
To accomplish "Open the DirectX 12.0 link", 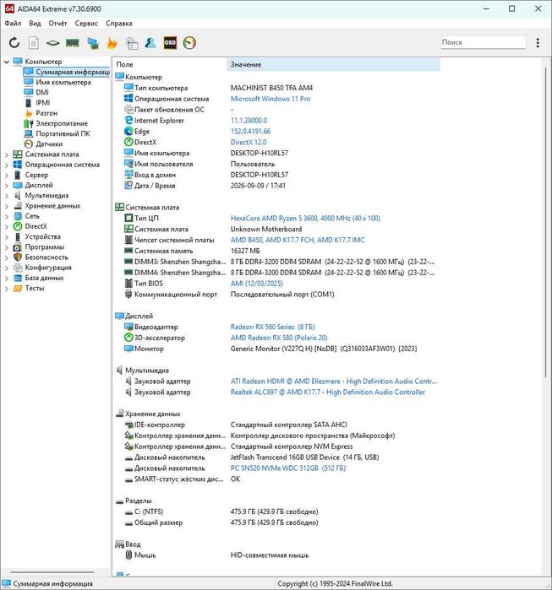I will point(249,143).
